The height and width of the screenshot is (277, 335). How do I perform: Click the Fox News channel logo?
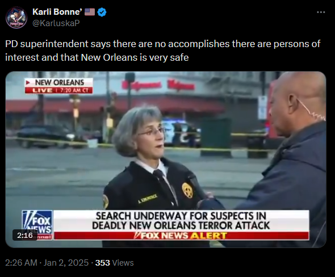click(37, 225)
